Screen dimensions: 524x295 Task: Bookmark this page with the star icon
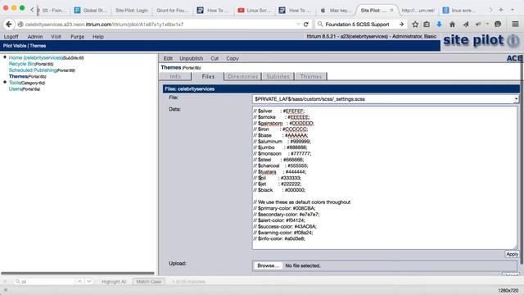(x=415, y=25)
